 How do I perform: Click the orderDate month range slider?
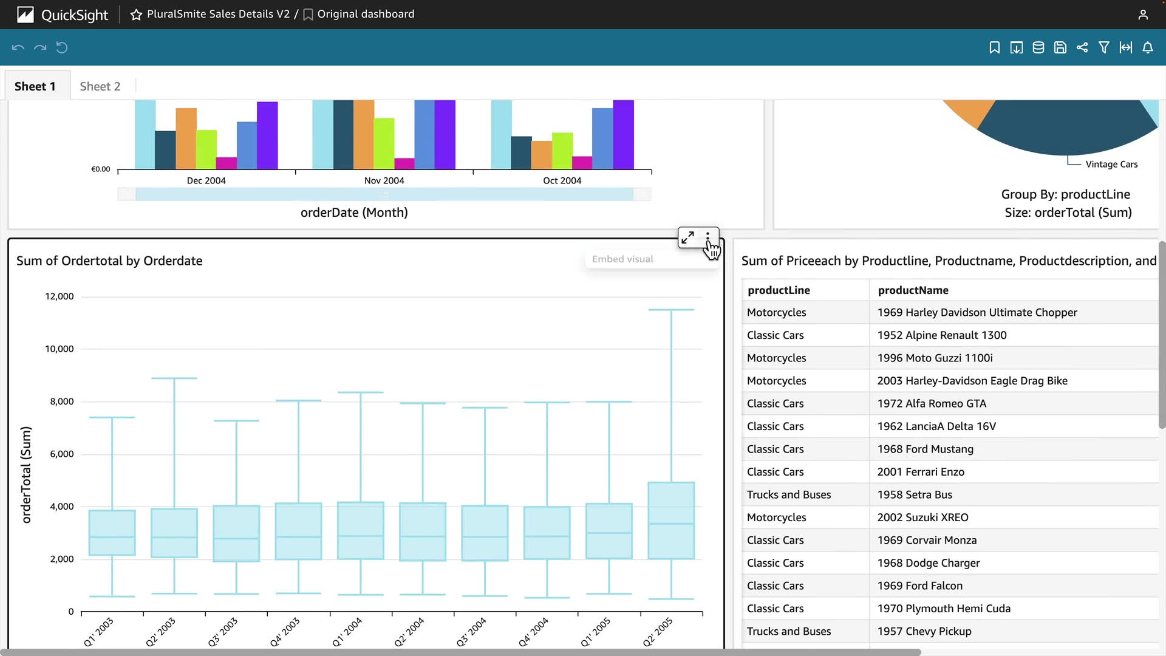point(384,194)
